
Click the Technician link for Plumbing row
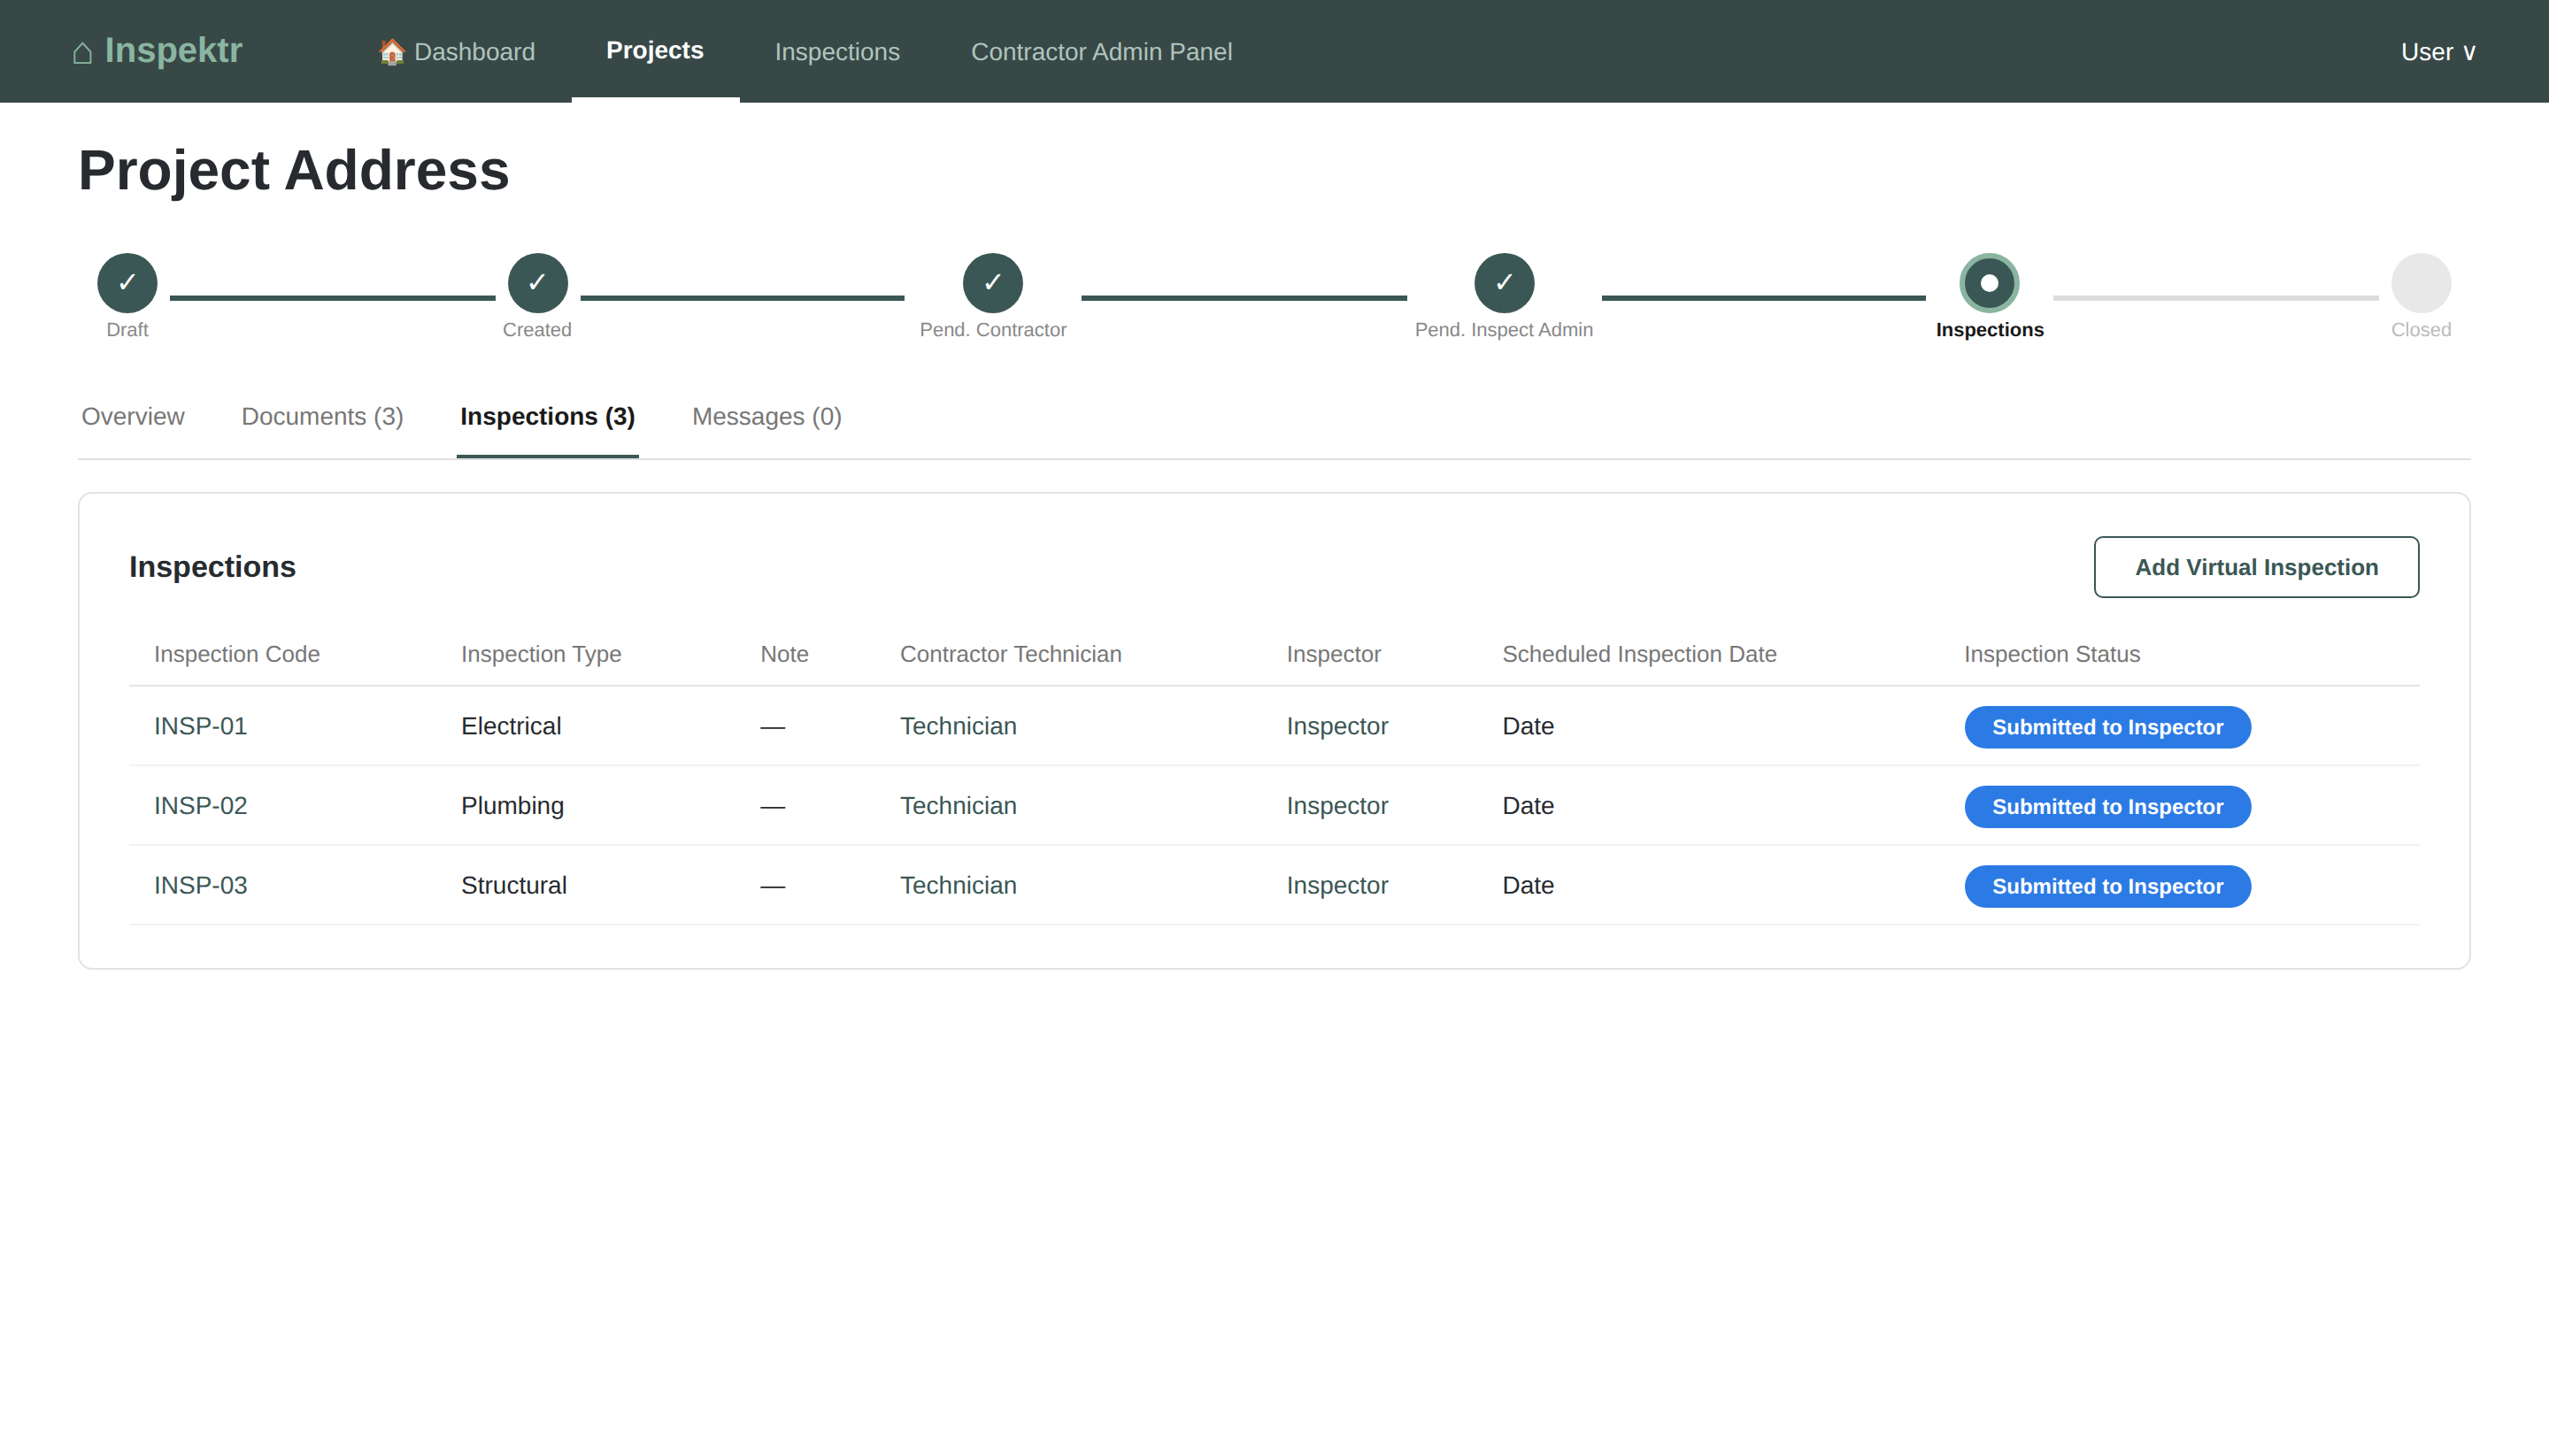957,805
